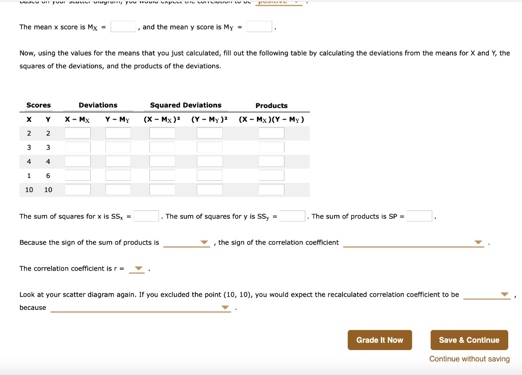The height and width of the screenshot is (375, 522).
Task: Click the Continue without saving link
Action: (469, 359)
